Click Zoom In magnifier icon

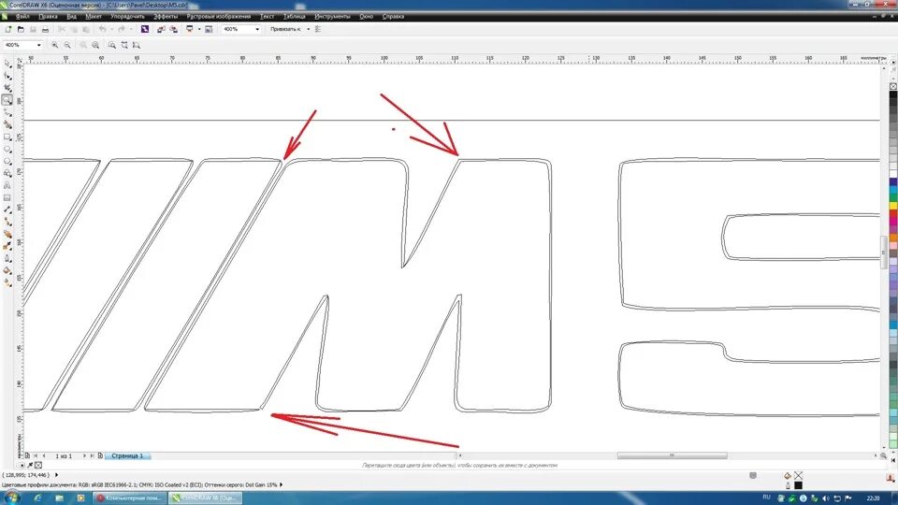pos(55,45)
